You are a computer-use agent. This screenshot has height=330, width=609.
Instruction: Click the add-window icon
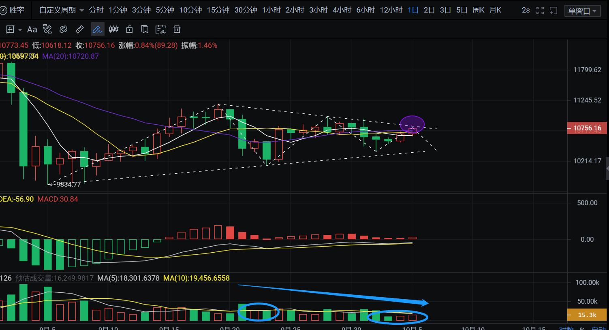tap(553, 11)
